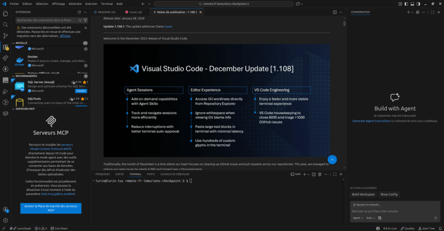Image resolution: width=444 pixels, height=231 pixels.
Task: Refresh the Extensions list
Action: pos(79,12)
